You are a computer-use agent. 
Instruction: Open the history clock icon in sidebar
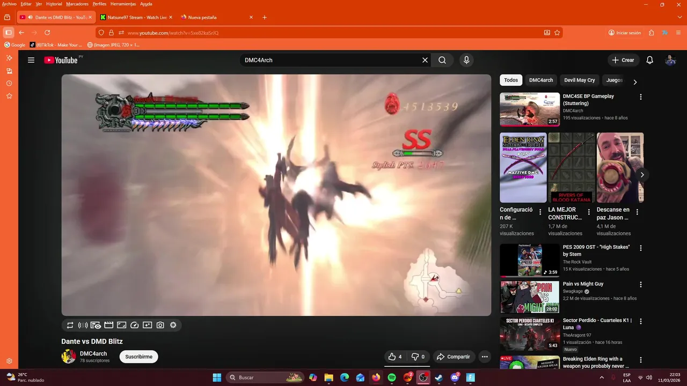pyautogui.click(x=9, y=83)
